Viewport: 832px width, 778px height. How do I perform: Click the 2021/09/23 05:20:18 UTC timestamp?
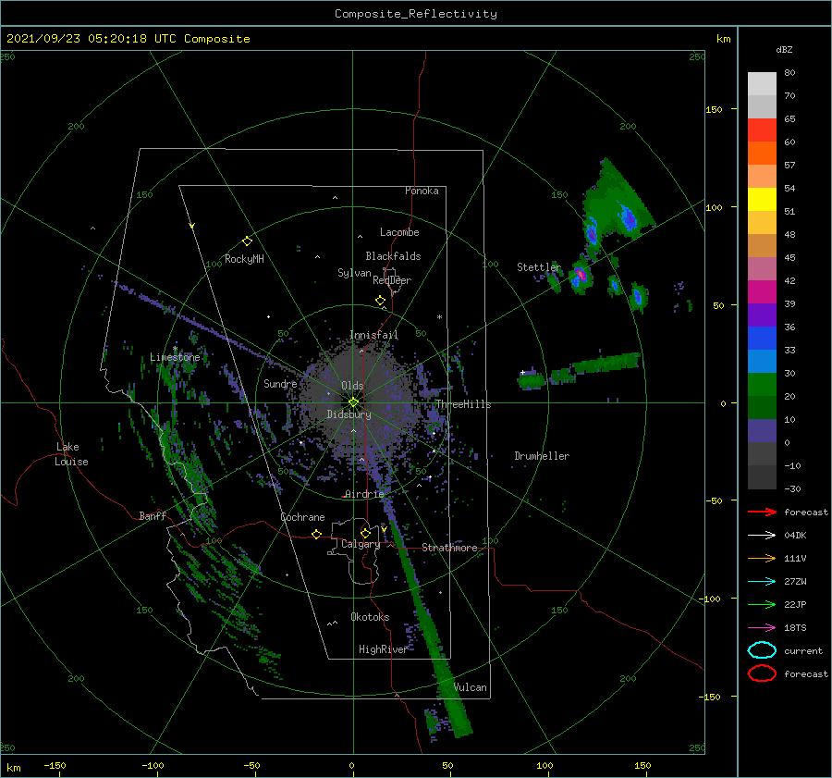(x=92, y=39)
